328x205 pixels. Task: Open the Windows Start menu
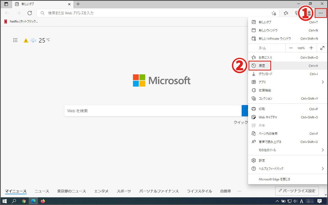pyautogui.click(x=5, y=201)
